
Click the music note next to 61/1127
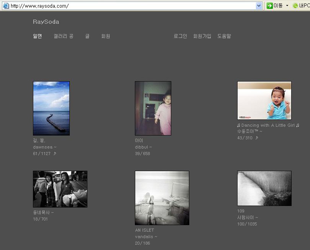point(54,154)
